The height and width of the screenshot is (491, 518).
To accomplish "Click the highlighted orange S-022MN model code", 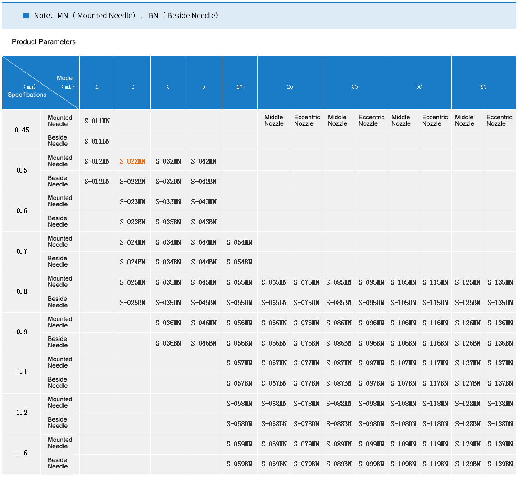I will (132, 161).
